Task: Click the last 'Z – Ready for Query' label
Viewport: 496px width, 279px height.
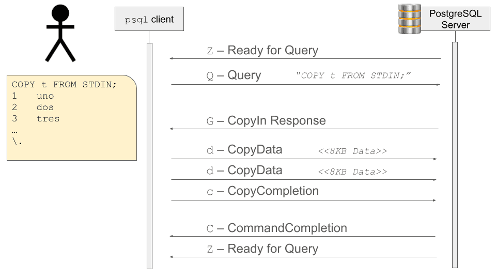Action: 262,249
